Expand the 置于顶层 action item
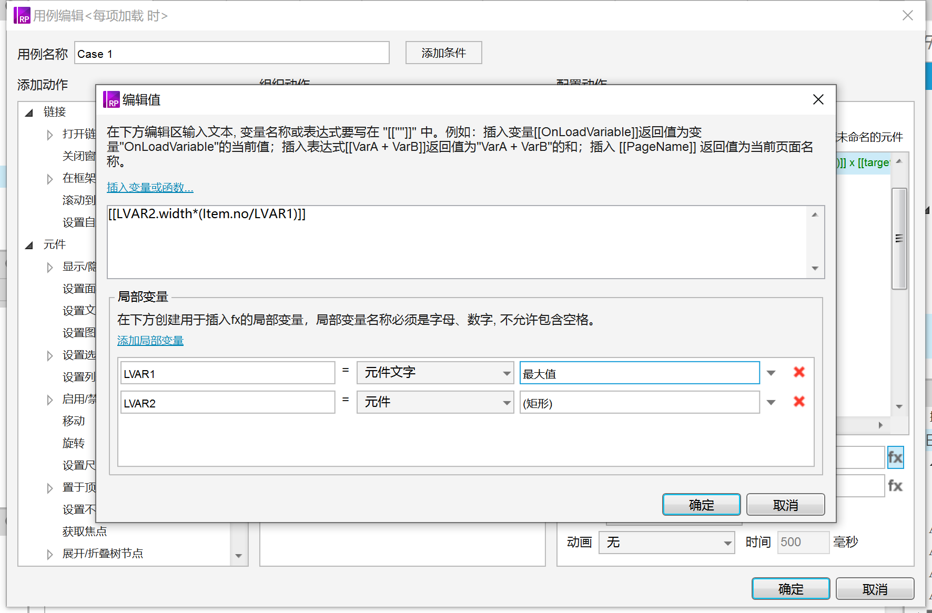Image resolution: width=932 pixels, height=613 pixels. (x=50, y=488)
